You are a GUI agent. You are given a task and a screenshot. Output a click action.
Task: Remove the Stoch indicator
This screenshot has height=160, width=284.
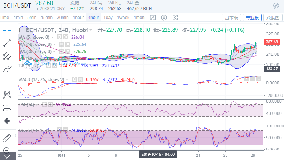[x=65, y=130]
